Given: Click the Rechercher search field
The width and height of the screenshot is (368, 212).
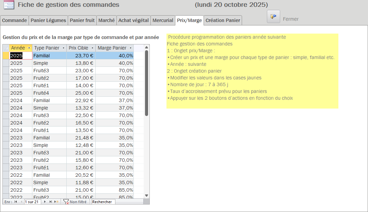Looking at the screenshot, I should coord(103,202).
